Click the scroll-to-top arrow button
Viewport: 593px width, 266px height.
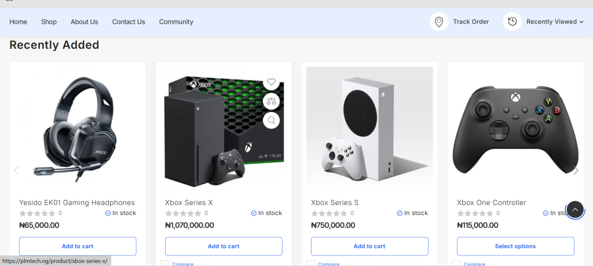pyautogui.click(x=574, y=209)
